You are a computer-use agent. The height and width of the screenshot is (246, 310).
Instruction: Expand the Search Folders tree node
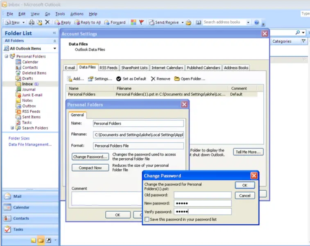pyautogui.click(x=12, y=128)
